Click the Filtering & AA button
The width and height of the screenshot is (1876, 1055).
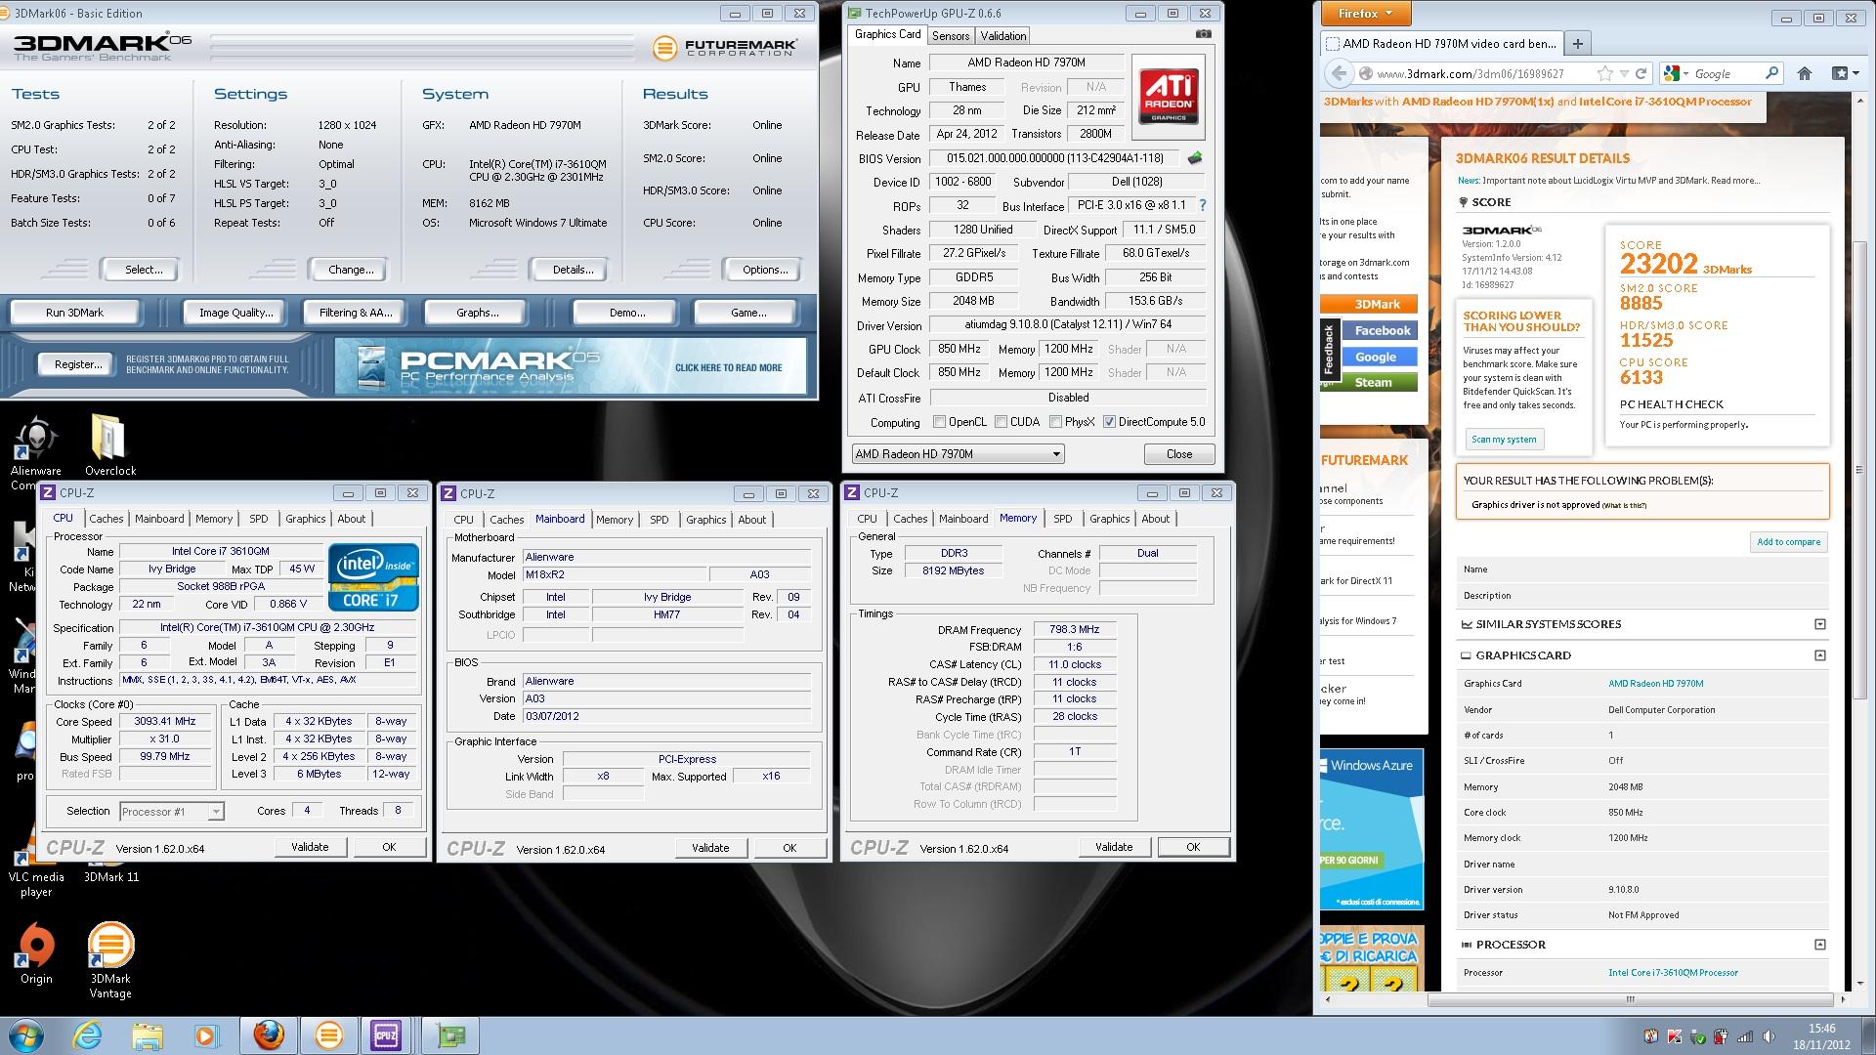pyautogui.click(x=356, y=313)
